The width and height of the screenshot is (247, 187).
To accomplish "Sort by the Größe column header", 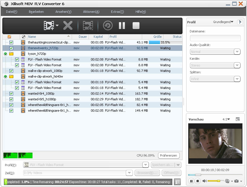I will click(153, 37).
